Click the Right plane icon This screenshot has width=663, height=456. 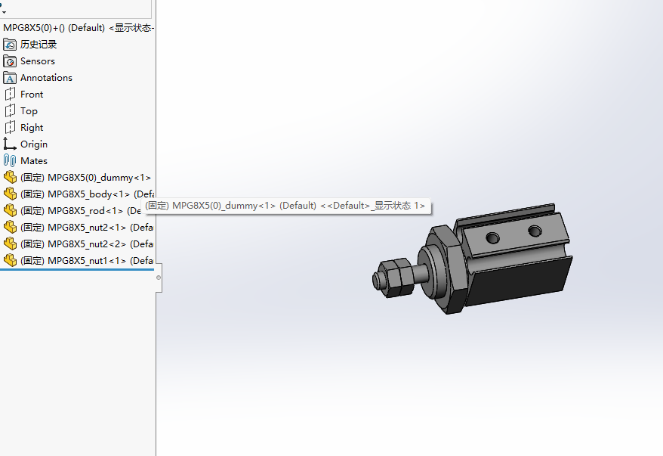(10, 128)
